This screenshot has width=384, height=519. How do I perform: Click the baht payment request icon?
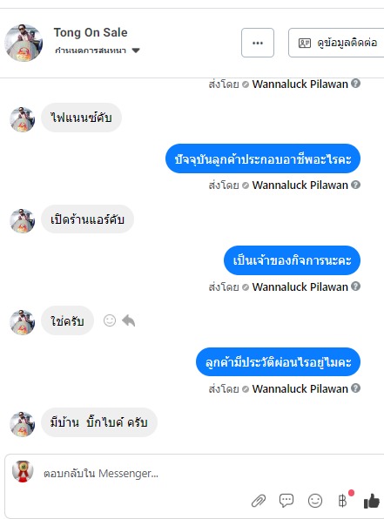pos(342,501)
